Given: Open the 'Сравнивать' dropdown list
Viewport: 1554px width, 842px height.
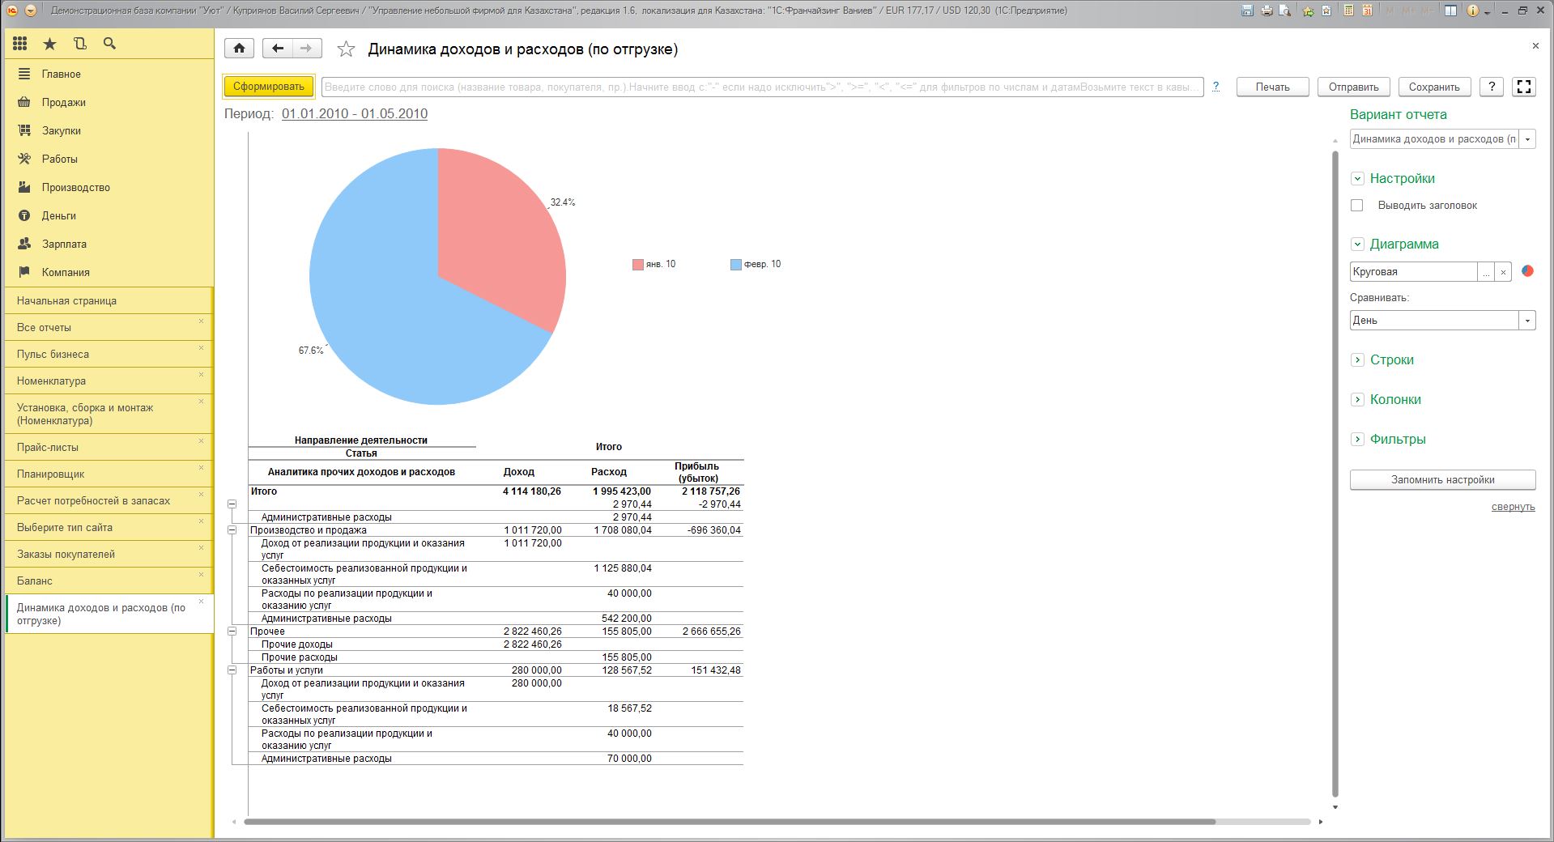Looking at the screenshot, I should click(1527, 321).
